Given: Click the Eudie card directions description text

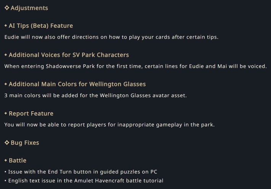Looking at the screenshot, I should [x=111, y=37].
